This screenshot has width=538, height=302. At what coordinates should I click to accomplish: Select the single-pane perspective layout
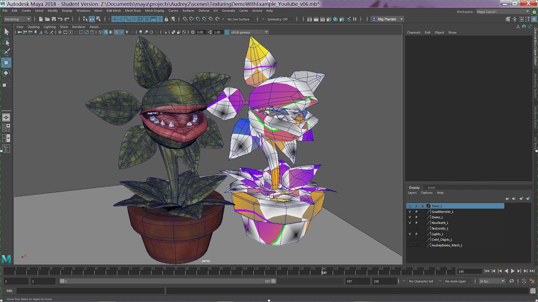(6, 117)
